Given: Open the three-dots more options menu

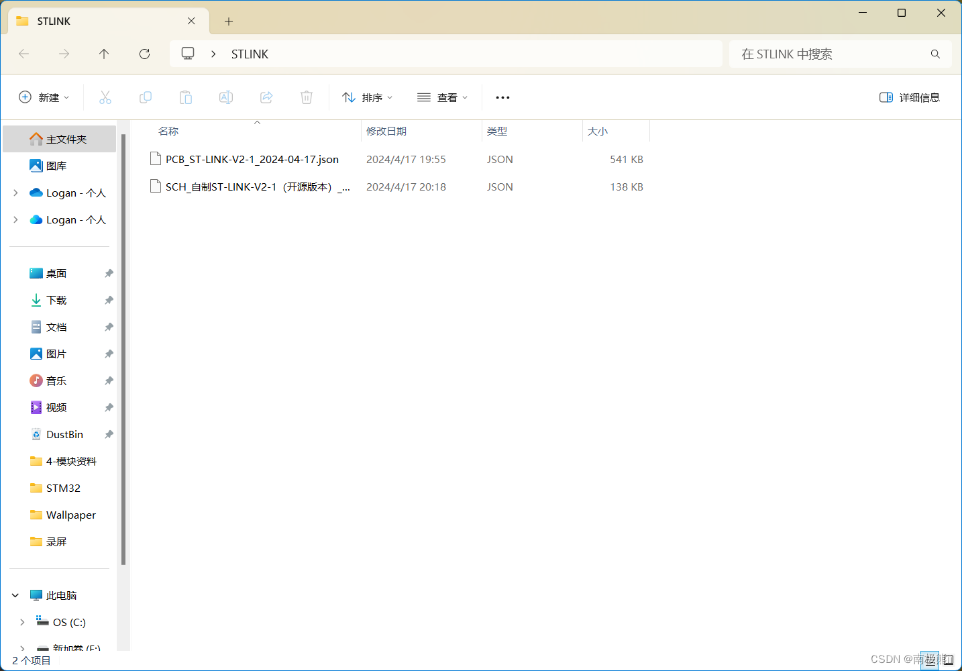Looking at the screenshot, I should (502, 97).
